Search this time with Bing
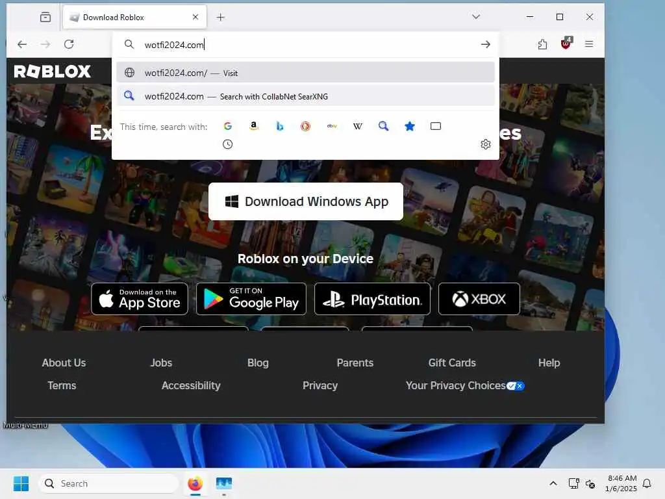Image resolution: width=665 pixels, height=499 pixels. (x=279, y=126)
